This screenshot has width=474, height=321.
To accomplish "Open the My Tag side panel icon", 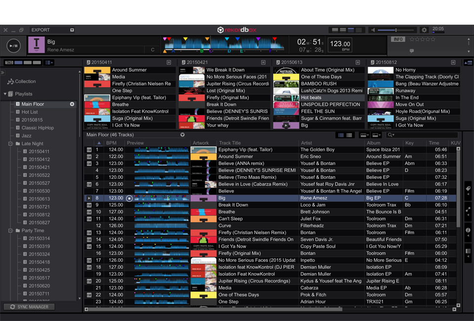I will tap(468, 189).
